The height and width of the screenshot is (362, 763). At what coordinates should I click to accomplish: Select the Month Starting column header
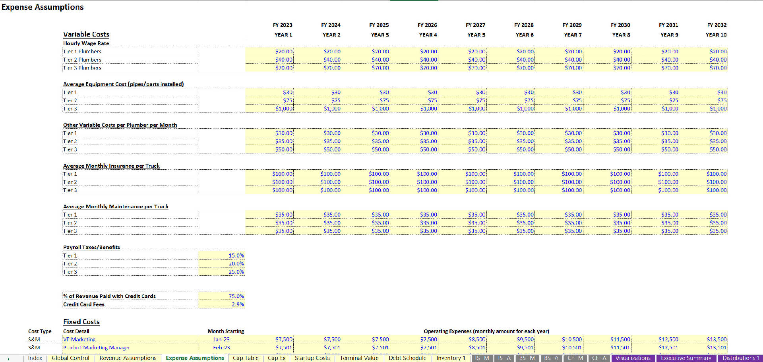tap(226, 331)
